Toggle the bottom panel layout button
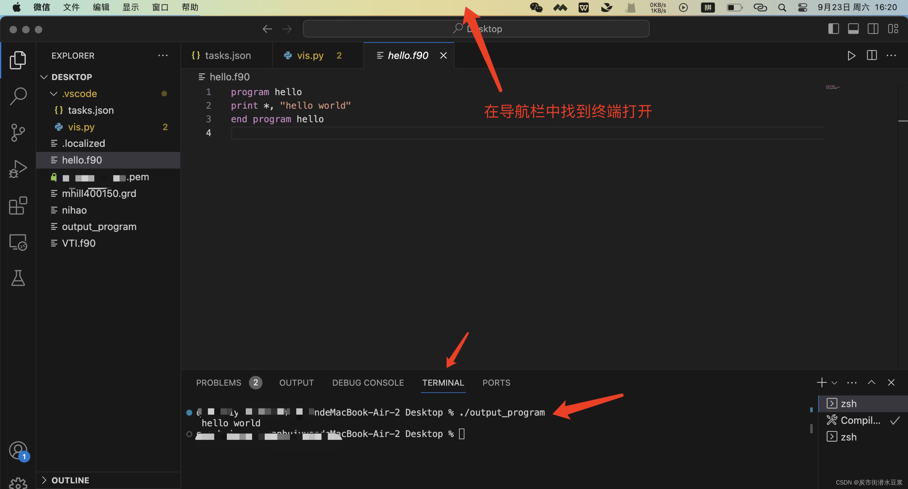The width and height of the screenshot is (908, 489). pyautogui.click(x=853, y=29)
